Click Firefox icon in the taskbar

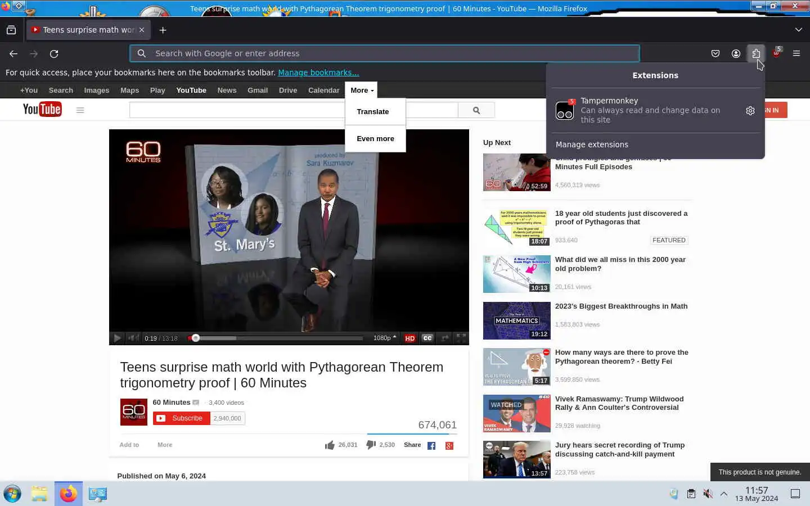pos(69,494)
